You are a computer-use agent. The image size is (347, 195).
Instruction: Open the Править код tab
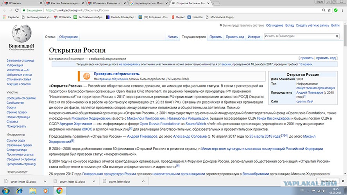235,37
